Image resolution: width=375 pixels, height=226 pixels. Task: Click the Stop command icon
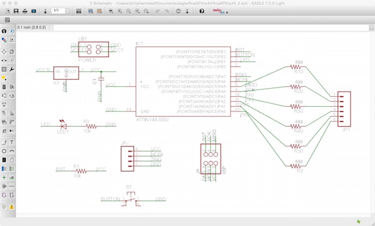tap(178, 11)
